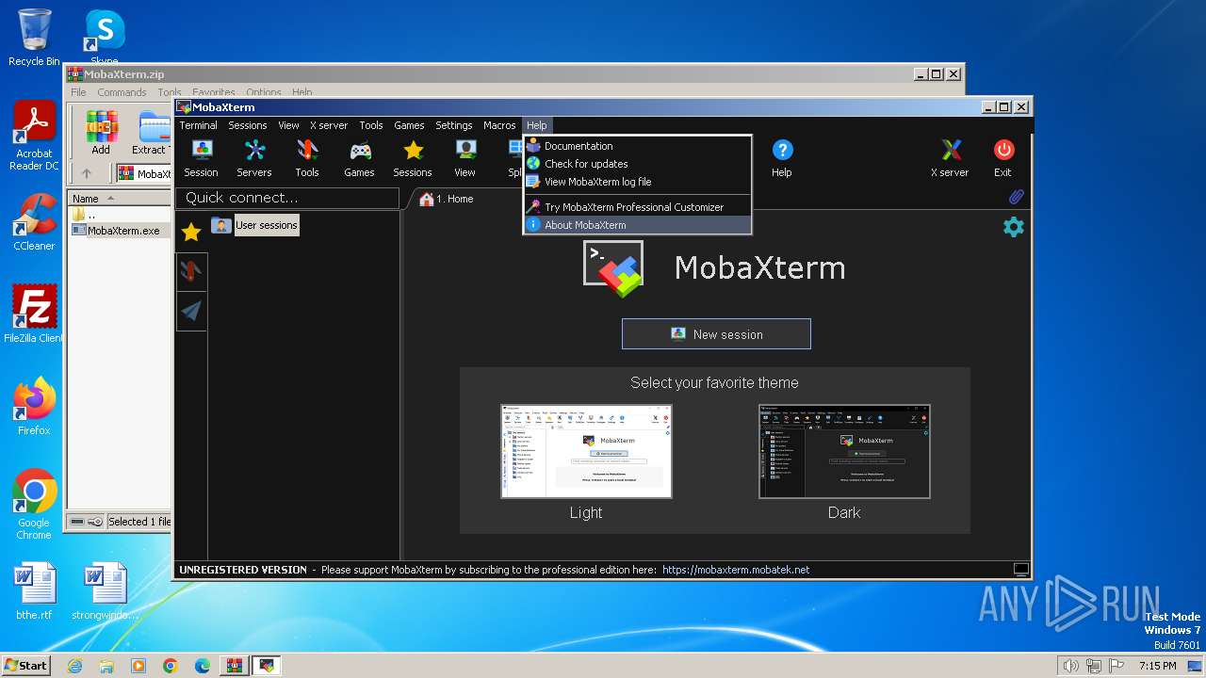Open the Recycle Bin desktop icon
Viewport: 1206px width, 678px height.
pyautogui.click(x=34, y=38)
